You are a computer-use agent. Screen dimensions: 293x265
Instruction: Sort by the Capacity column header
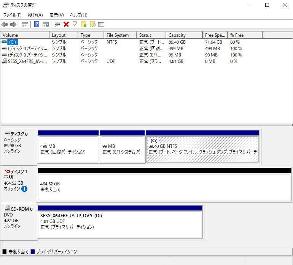pos(184,35)
